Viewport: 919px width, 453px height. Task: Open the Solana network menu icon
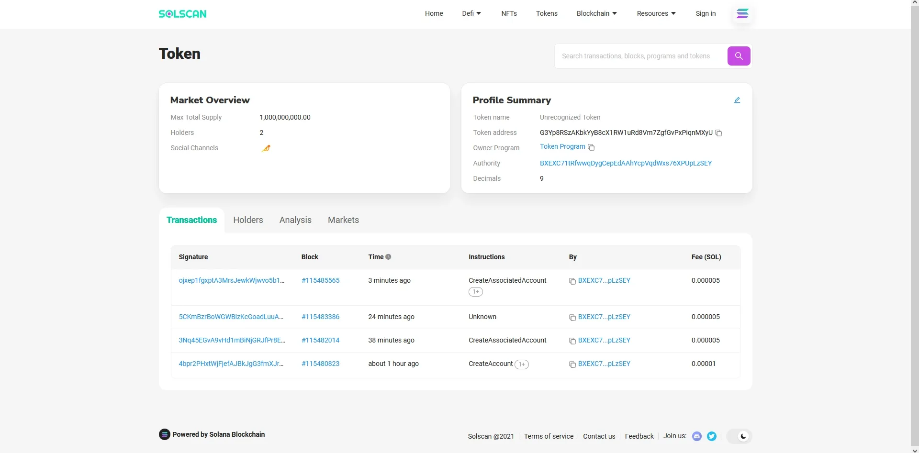[742, 13]
